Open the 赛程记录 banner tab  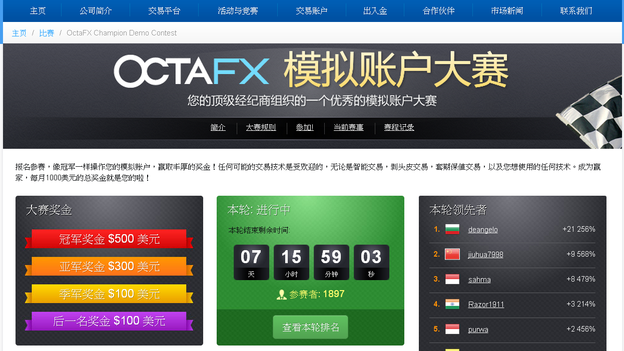pos(399,127)
